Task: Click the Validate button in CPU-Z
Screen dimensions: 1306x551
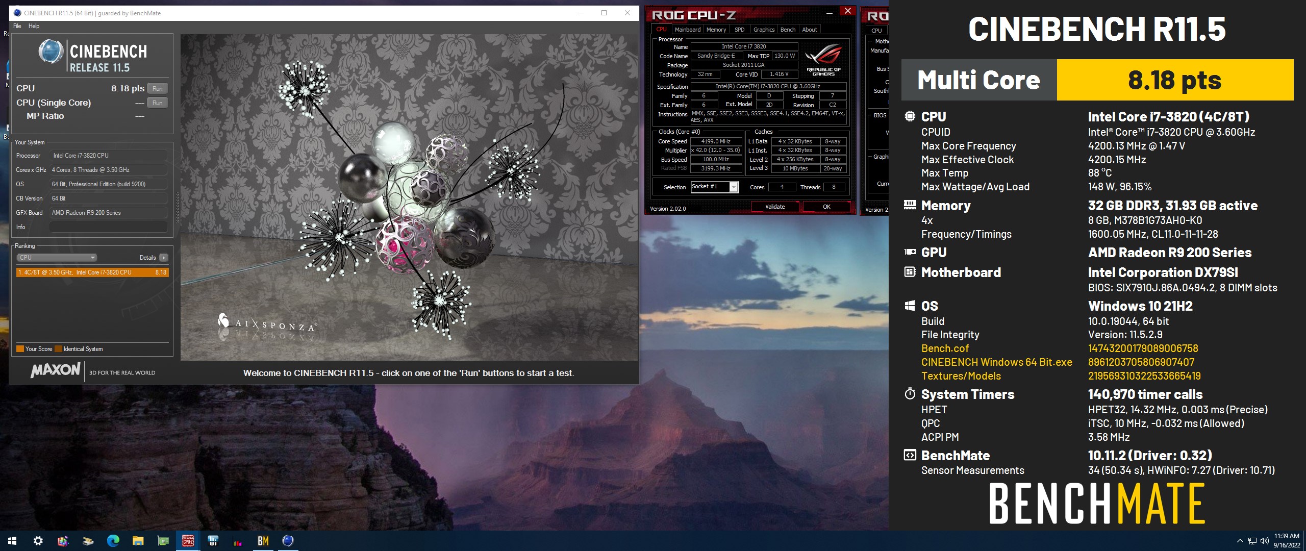Action: pyautogui.click(x=774, y=207)
